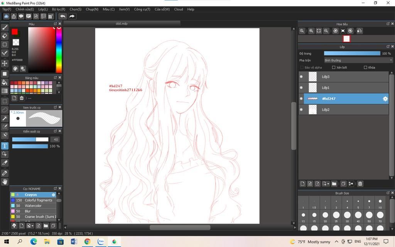Click the cloud save icon in toolbar
The height and width of the screenshot is (247, 395).
(x=6, y=16)
